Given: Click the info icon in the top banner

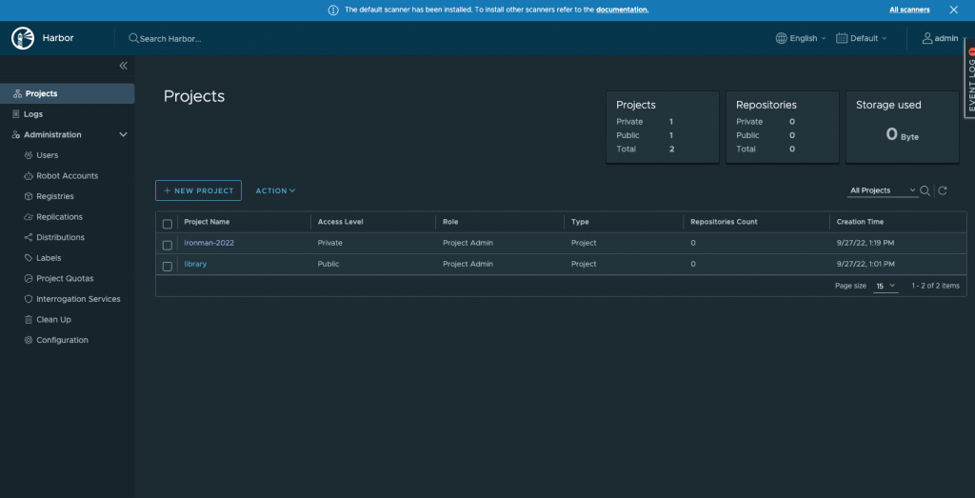Looking at the screenshot, I should pos(333,10).
